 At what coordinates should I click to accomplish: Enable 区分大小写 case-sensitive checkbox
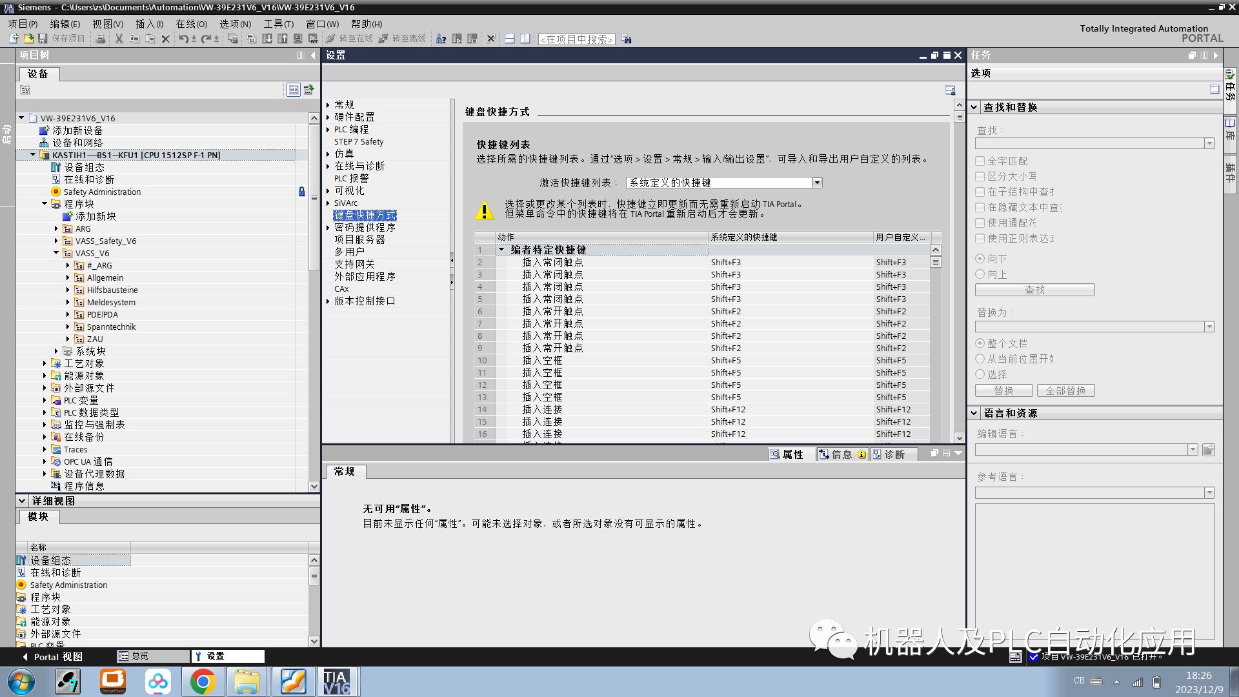tap(980, 176)
